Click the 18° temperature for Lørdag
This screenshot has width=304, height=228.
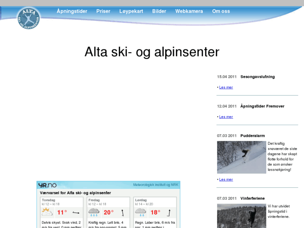[x=155, y=213]
